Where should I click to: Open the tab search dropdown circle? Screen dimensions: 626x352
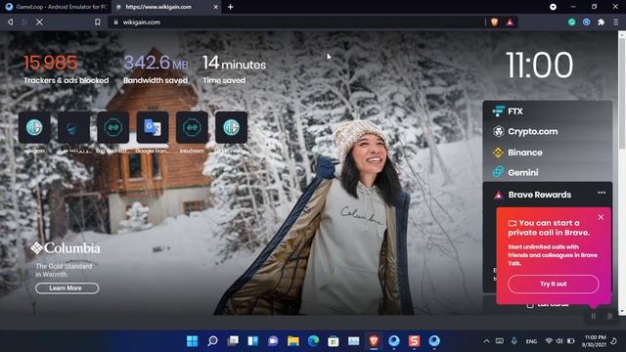coord(553,7)
